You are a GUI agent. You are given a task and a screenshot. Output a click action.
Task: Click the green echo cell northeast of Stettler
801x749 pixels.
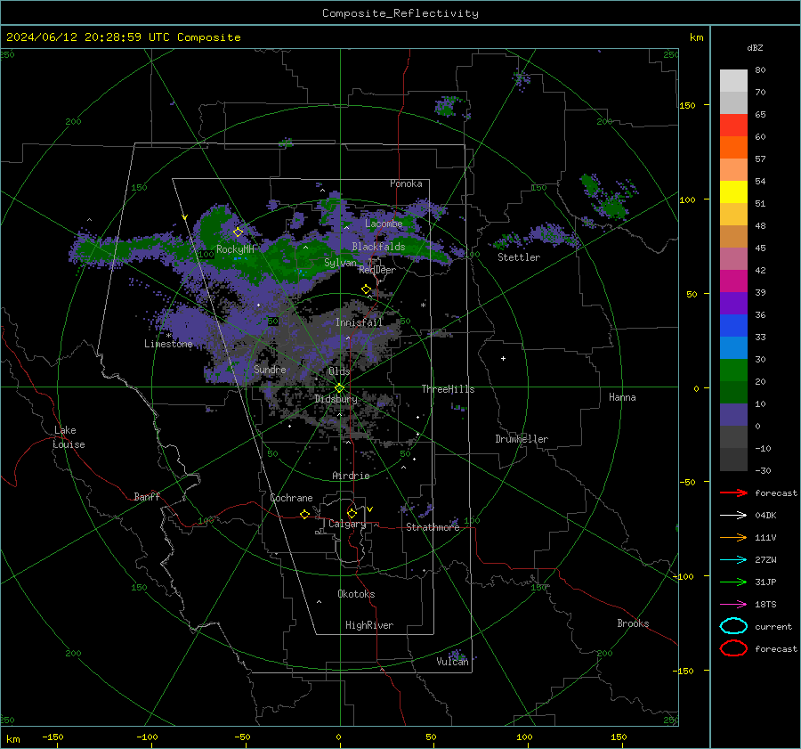coord(612,207)
